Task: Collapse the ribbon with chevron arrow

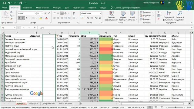Action: [x=191, y=23]
